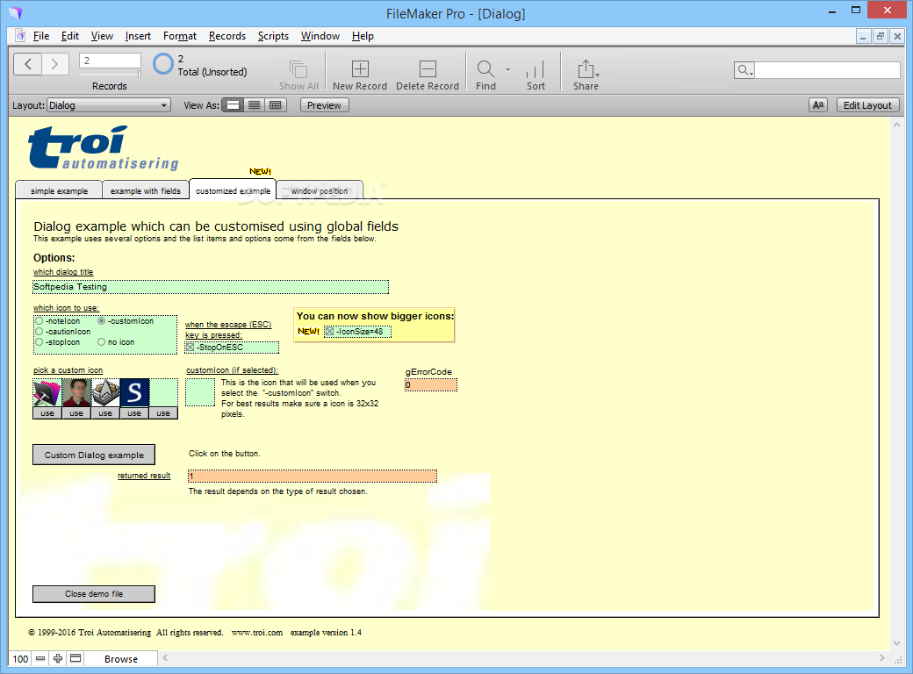Select the first custom icon thumbnail

coord(47,393)
